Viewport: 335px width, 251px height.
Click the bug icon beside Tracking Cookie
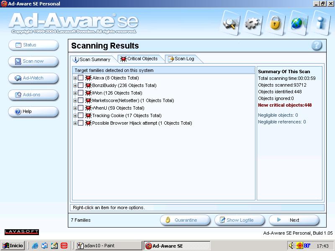pyautogui.click(x=88, y=115)
